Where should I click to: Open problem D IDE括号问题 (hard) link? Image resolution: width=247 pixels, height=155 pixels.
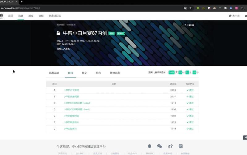(x=77, y=109)
